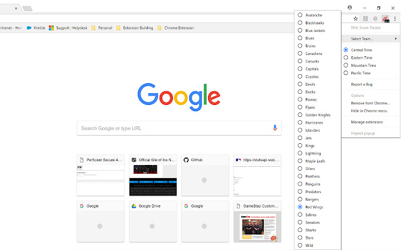Open the Kimble bookmark
This screenshot has width=401, height=250.
pos(36,27)
